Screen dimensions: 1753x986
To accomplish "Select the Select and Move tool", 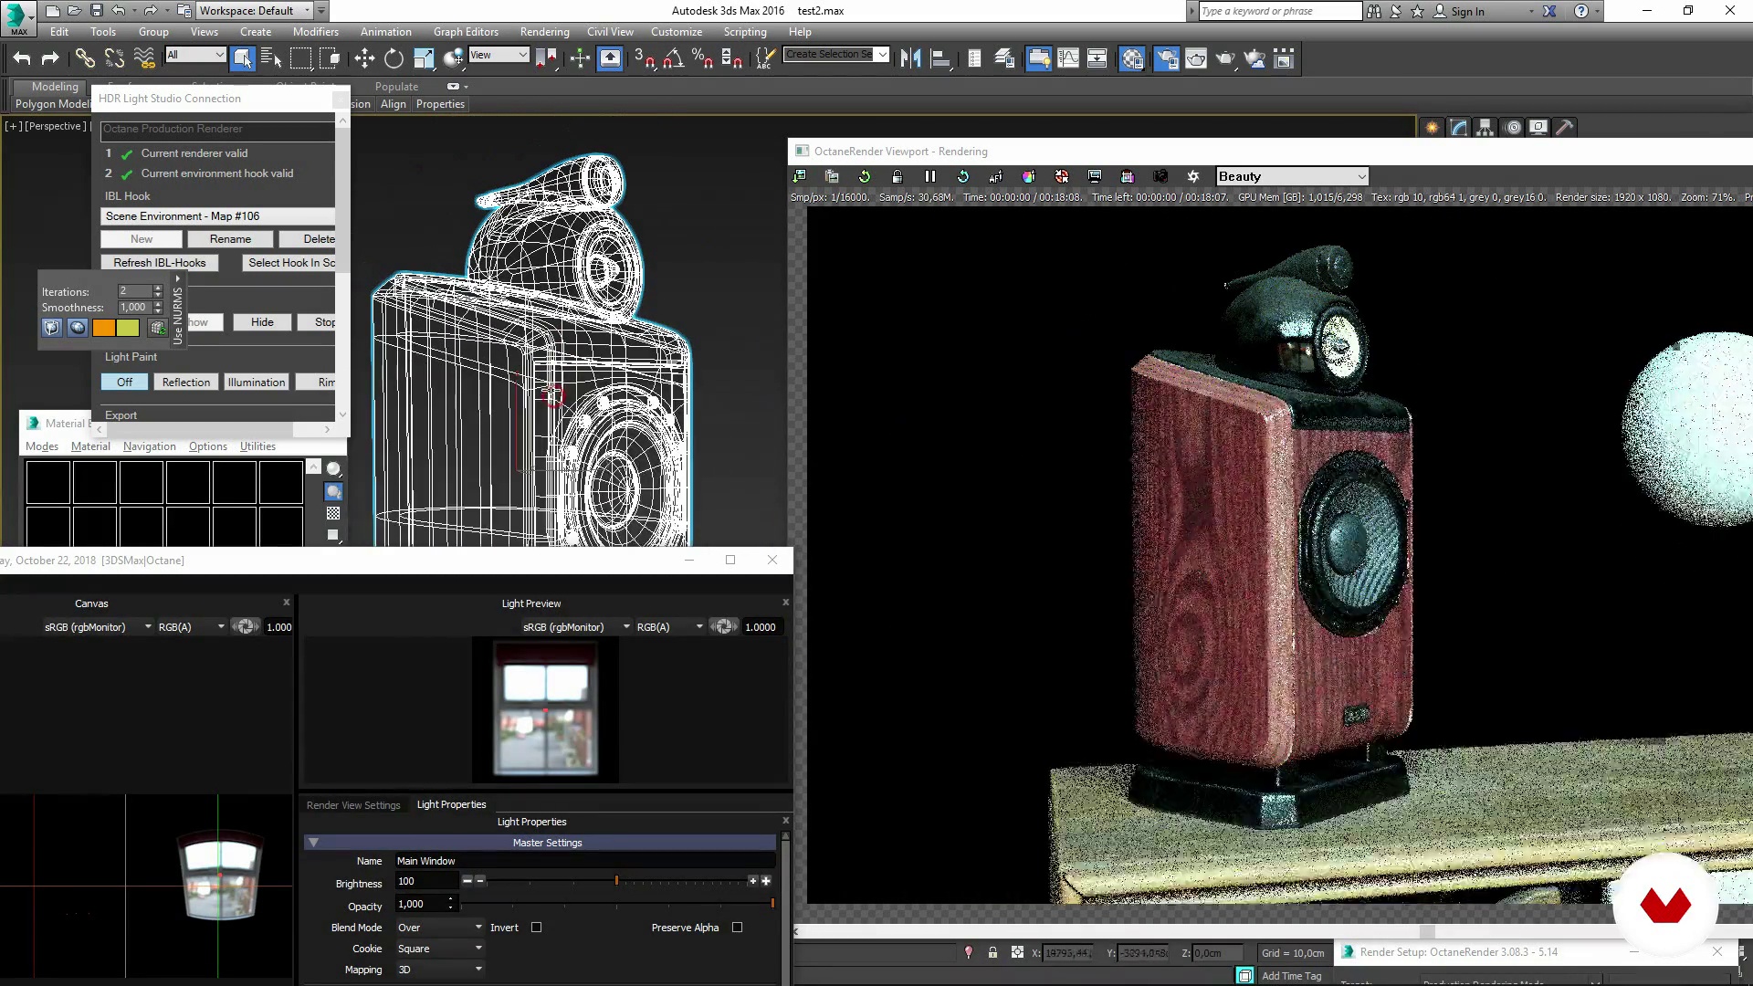I will (364, 59).
